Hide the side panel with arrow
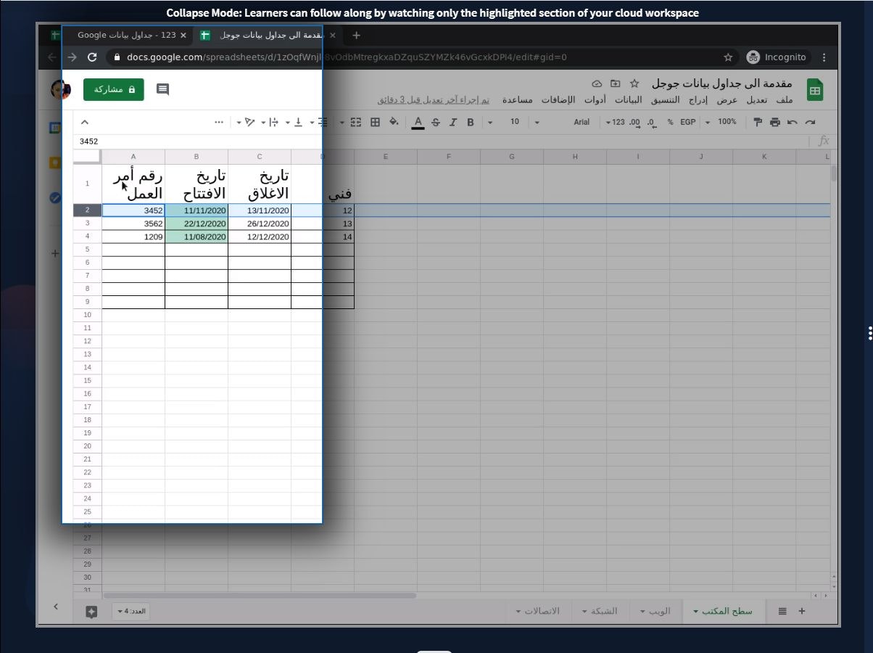873x653 pixels. [x=56, y=606]
